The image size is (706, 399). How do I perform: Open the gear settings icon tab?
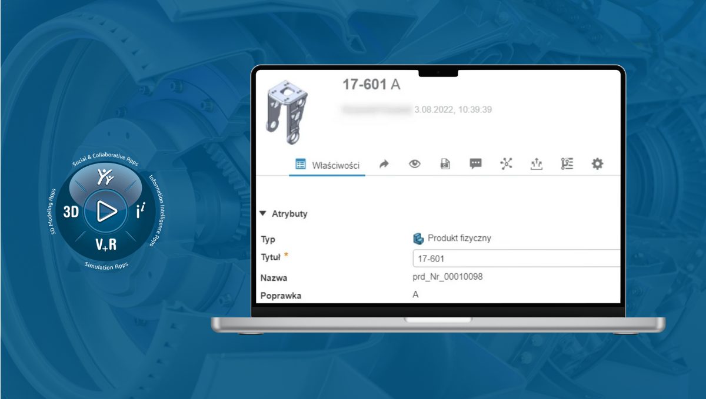597,164
